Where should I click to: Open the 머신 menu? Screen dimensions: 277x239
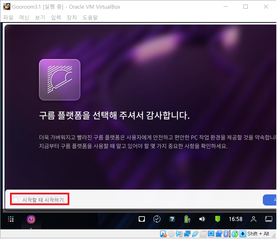(x=24, y=18)
